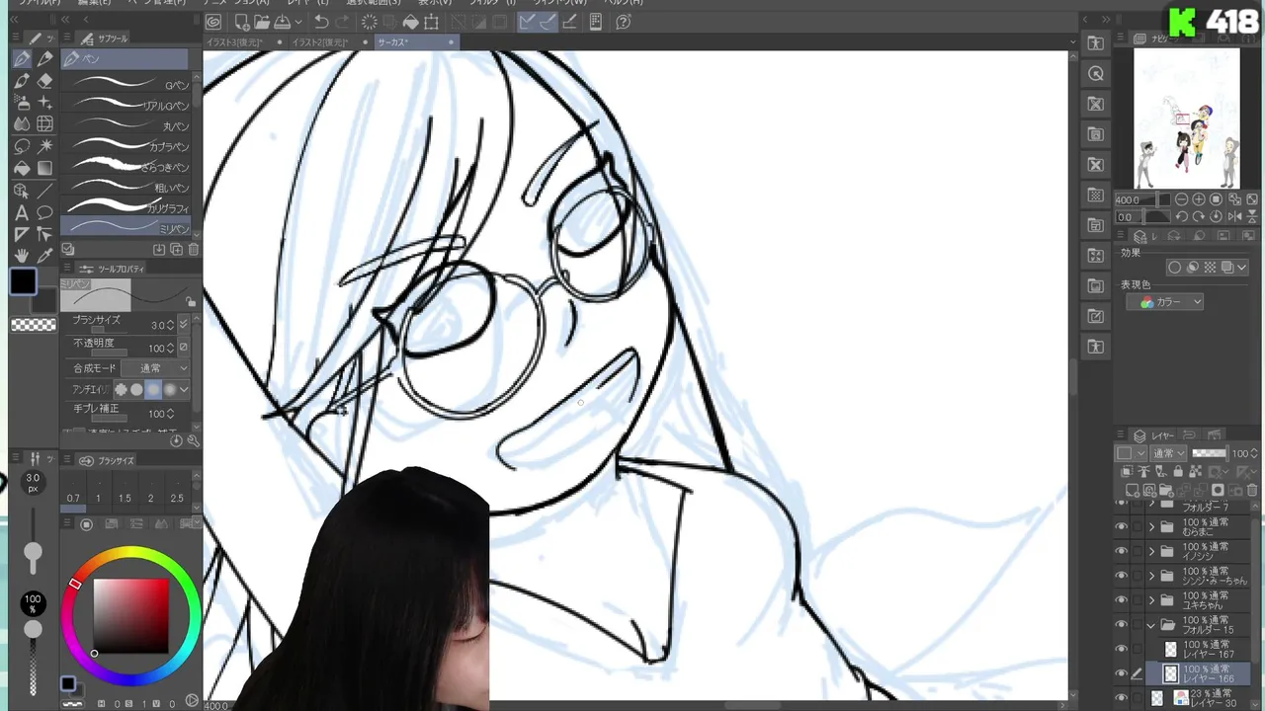Choose the リアルGペン sub tool
The height and width of the screenshot is (711, 1265).
point(126,105)
